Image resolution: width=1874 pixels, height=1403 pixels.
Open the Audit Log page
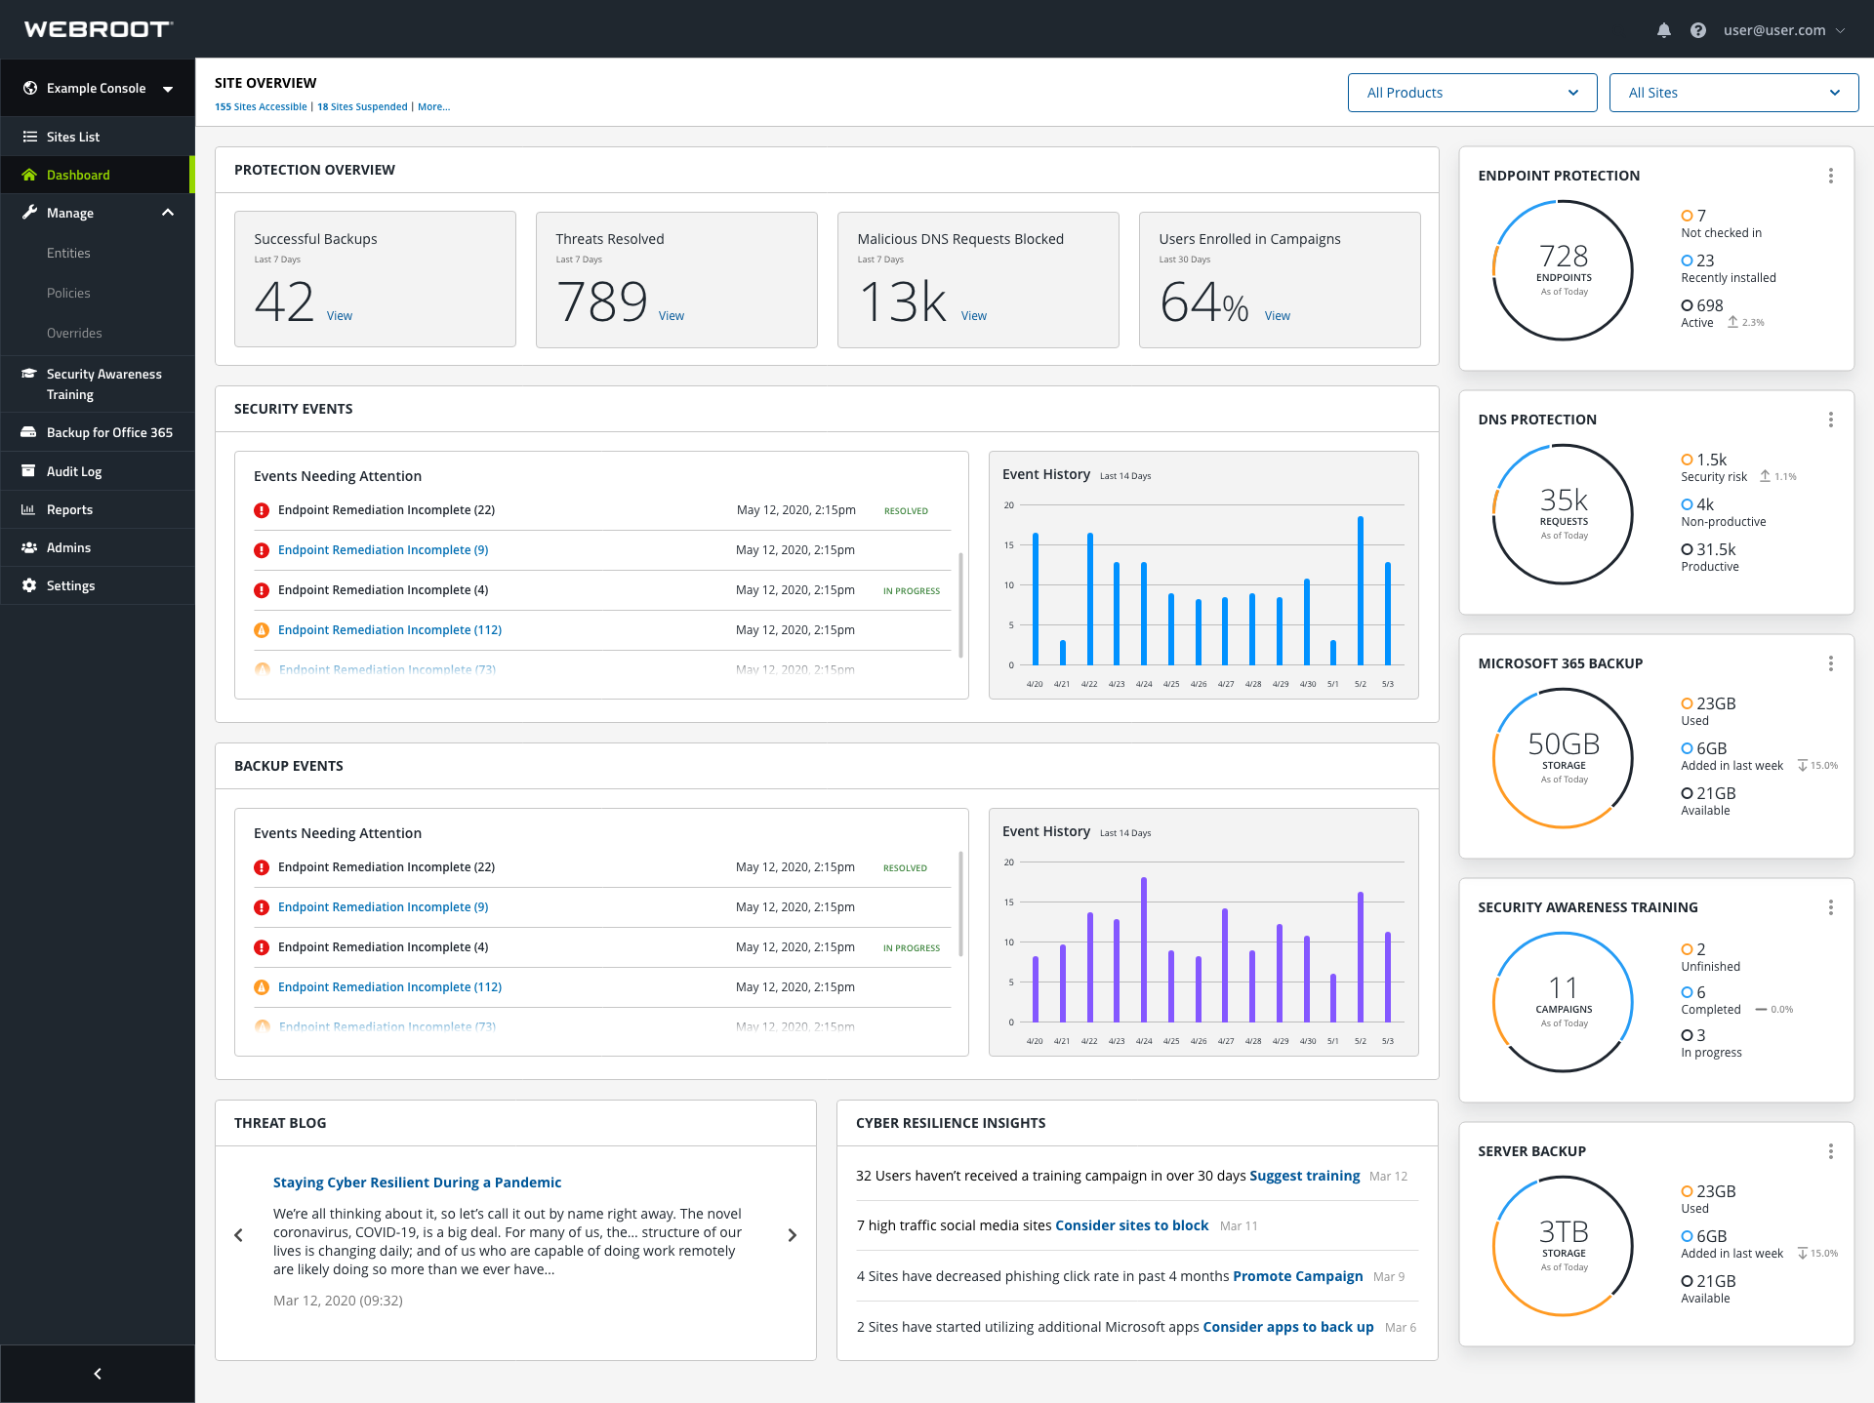(98, 471)
